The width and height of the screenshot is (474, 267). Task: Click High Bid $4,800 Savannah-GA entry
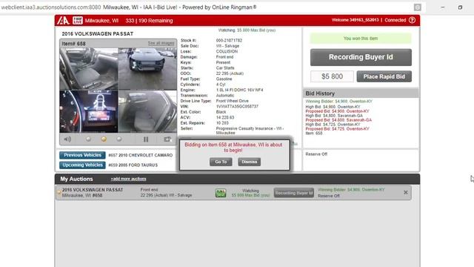click(x=334, y=116)
